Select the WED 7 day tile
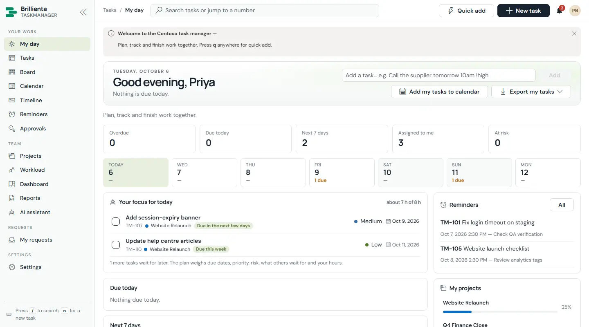Image resolution: width=589 pixels, height=327 pixels. pyautogui.click(x=204, y=172)
